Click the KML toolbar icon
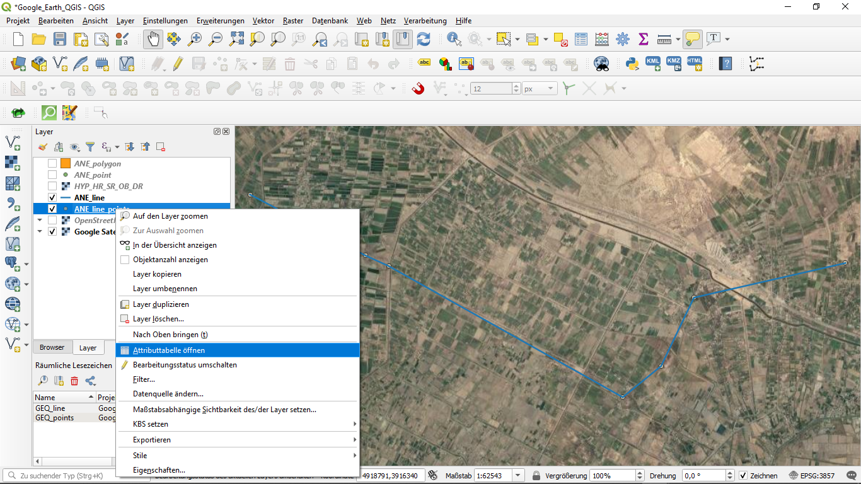The width and height of the screenshot is (861, 484). click(x=652, y=64)
